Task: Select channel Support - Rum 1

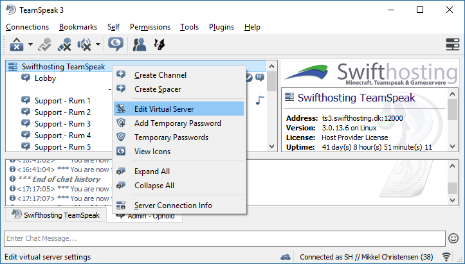Action: pyautogui.click(x=62, y=101)
